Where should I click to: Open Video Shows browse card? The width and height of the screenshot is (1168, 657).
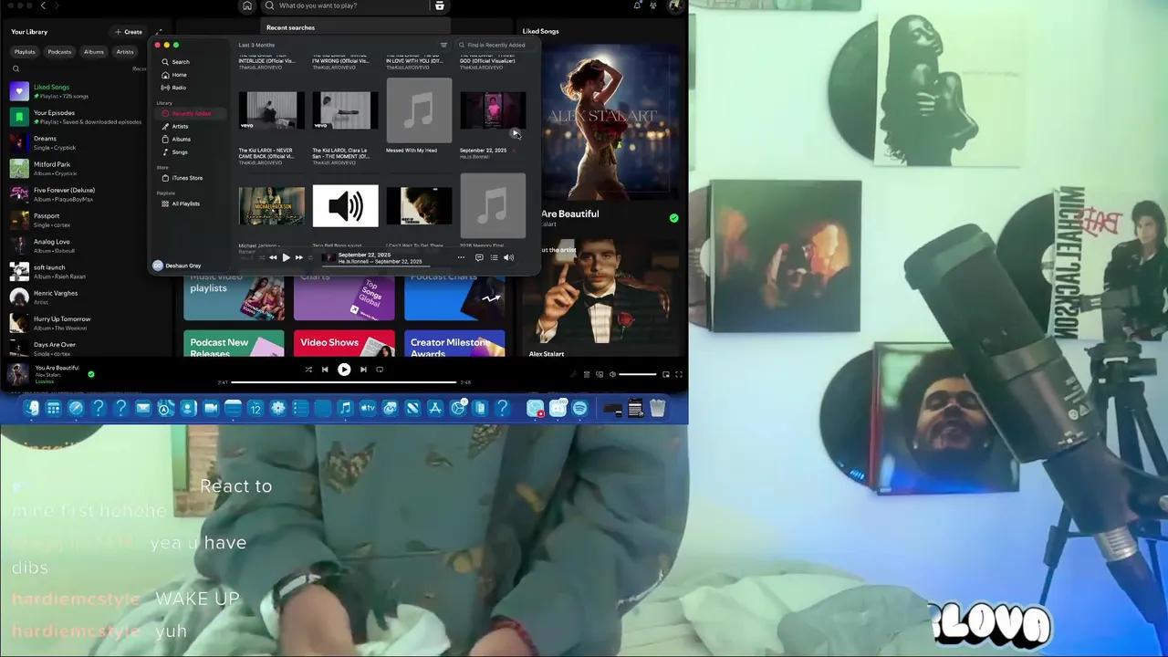click(x=343, y=344)
